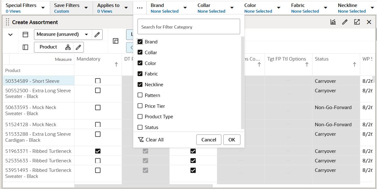377x189 pixels.
Task: Enable the Pattern filter category
Action: [x=139, y=95]
